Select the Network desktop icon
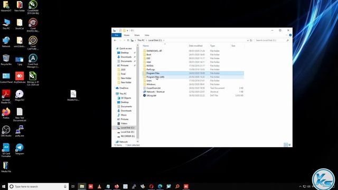 [x=6, y=42]
